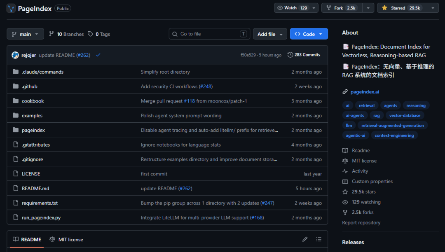This screenshot has height=252, width=445.
Task: Open pull request #262 in latest commit
Action: 83,55
